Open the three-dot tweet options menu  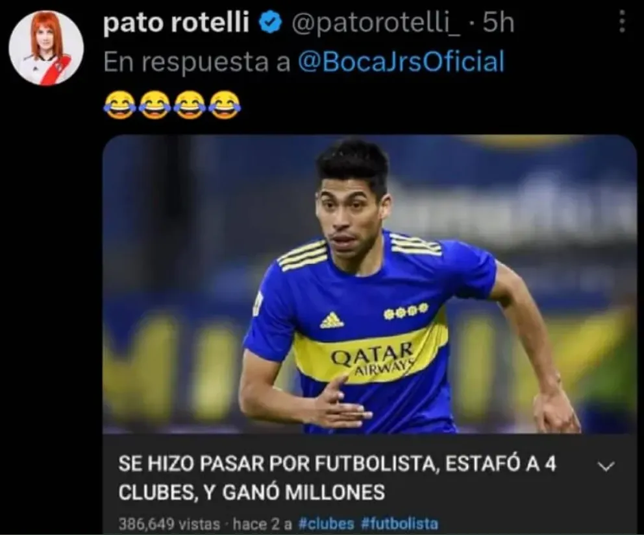pos(622,21)
